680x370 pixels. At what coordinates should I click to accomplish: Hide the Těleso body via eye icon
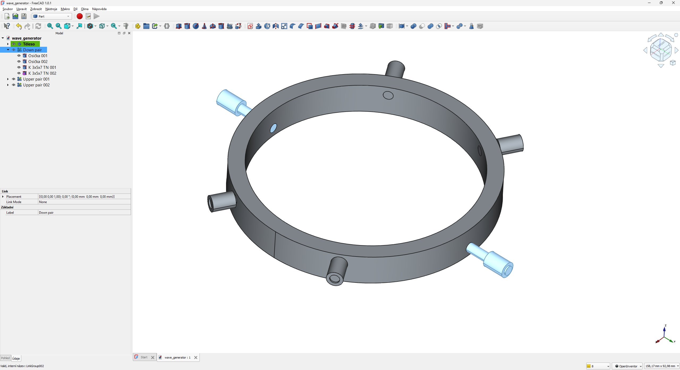click(x=14, y=44)
